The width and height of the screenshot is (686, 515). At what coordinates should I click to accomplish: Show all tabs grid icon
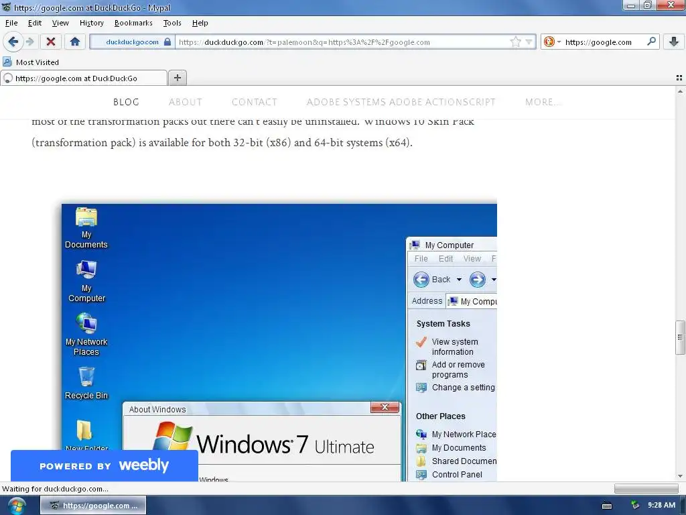tap(679, 78)
